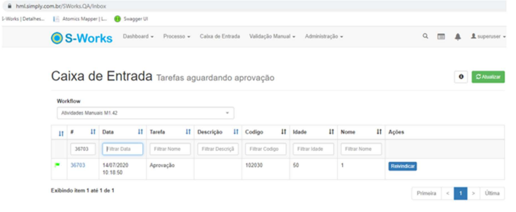The height and width of the screenshot is (212, 516).
Task: Open the search magnifier icon in navbar
Action: [426, 37]
